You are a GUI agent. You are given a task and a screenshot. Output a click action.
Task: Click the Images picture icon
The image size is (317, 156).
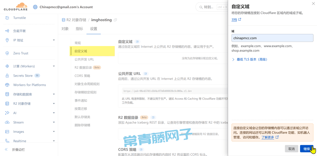pyautogui.click(x=7, y=132)
